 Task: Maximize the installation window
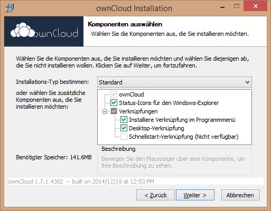237,6
